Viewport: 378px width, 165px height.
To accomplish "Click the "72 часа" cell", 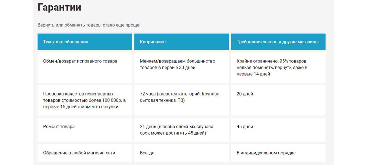I will tap(181, 100).
